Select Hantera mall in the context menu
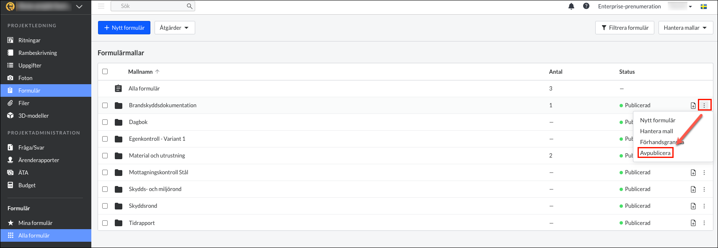This screenshot has width=718, height=248. [x=656, y=131]
